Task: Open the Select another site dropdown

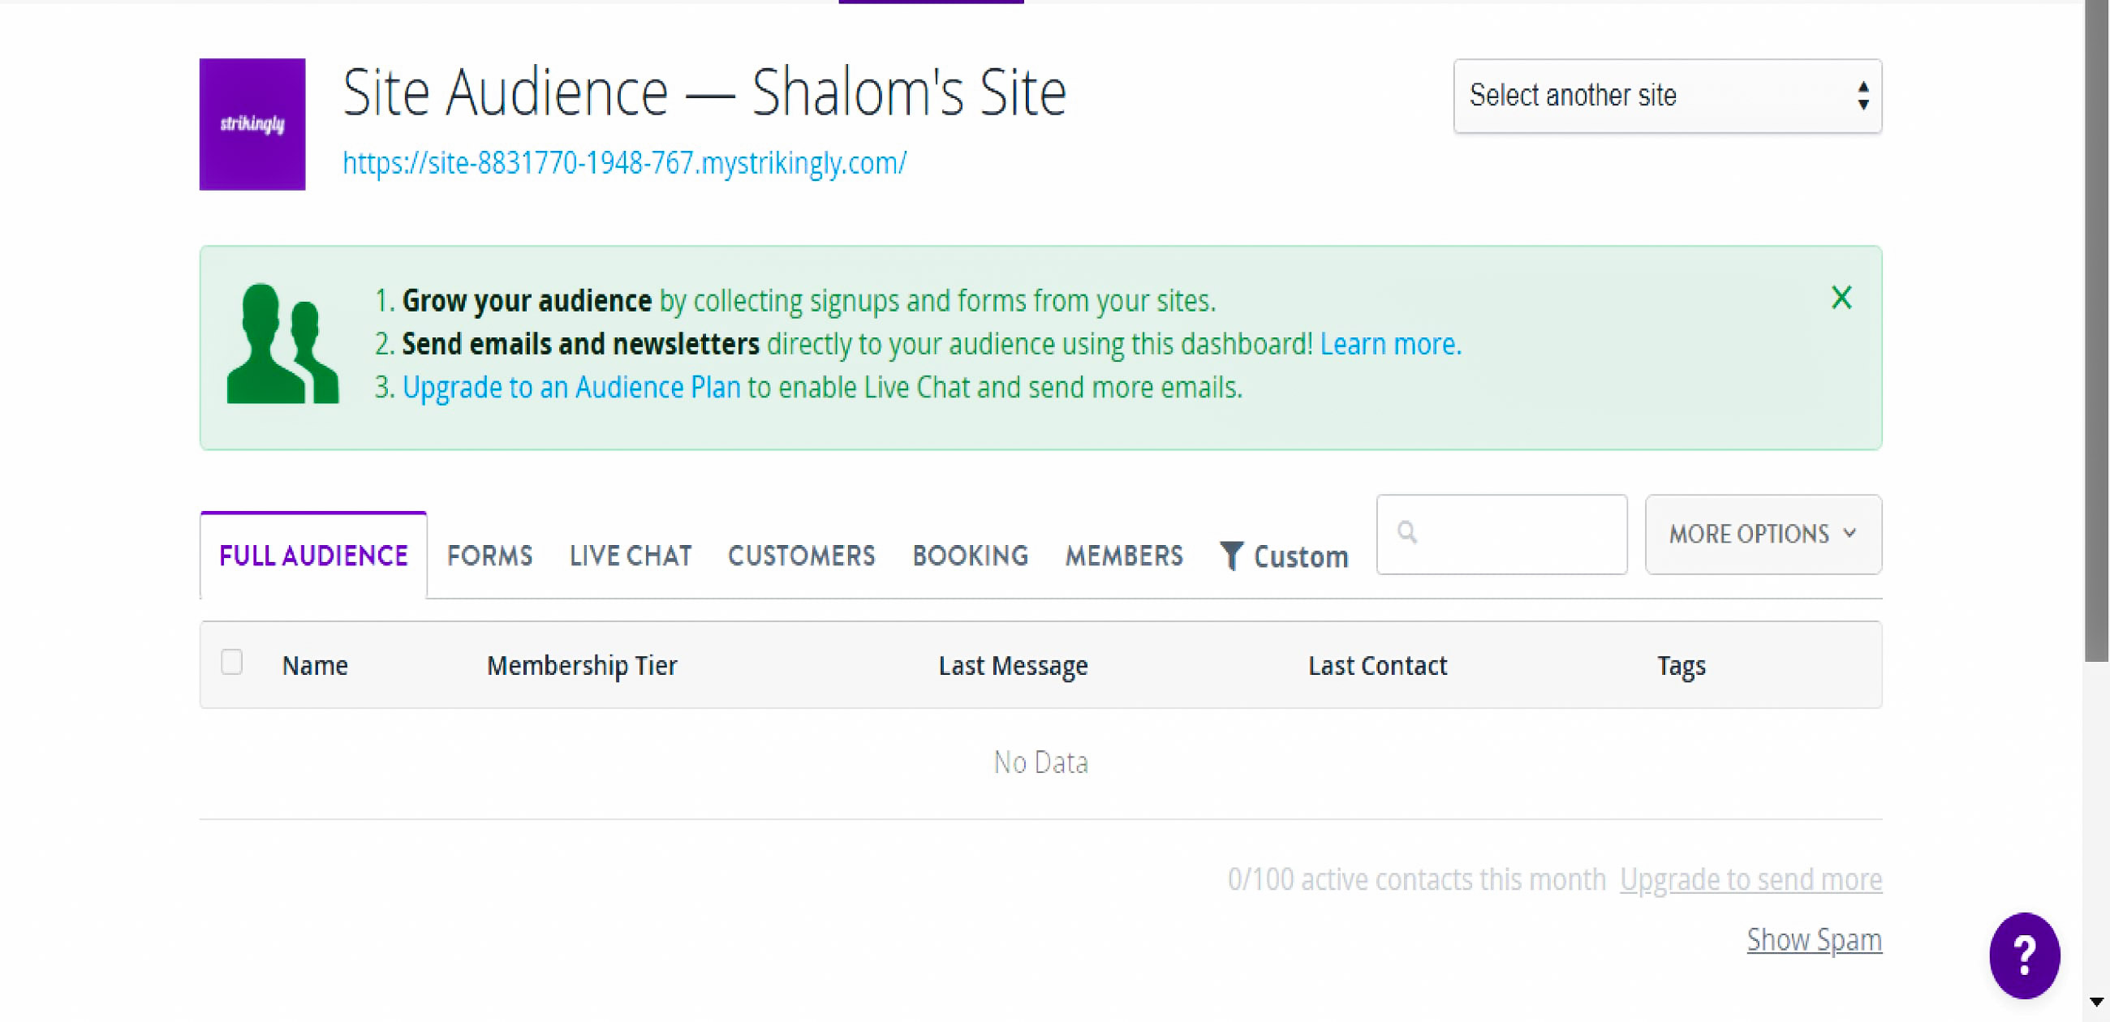Action: tap(1667, 96)
